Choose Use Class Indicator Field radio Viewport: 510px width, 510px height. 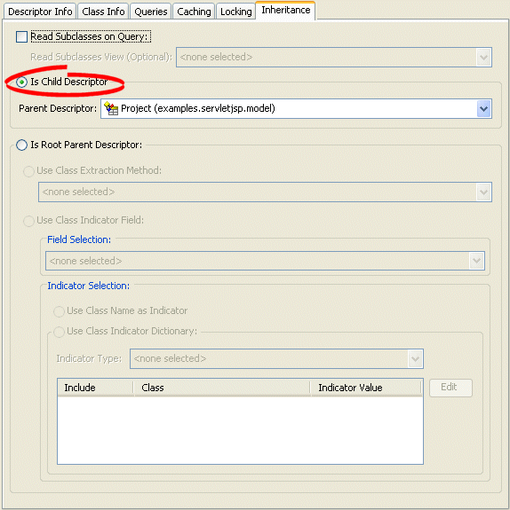click(28, 221)
